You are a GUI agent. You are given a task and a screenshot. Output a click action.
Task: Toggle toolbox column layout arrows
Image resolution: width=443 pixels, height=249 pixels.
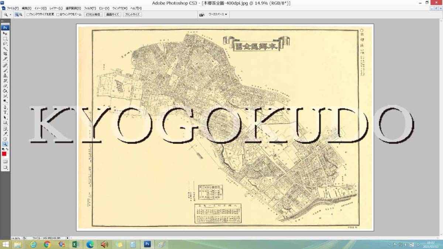pyautogui.click(x=2, y=21)
